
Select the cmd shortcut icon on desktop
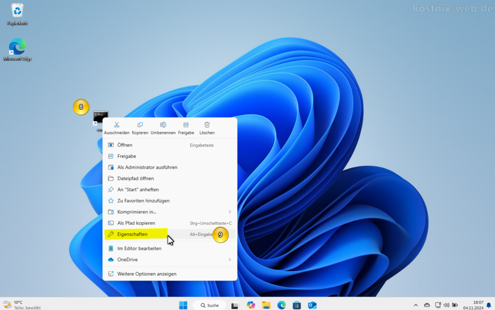point(101,118)
